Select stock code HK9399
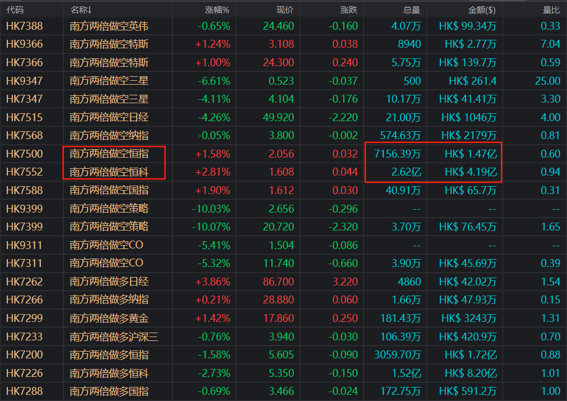The height and width of the screenshot is (401, 567). 24,209
